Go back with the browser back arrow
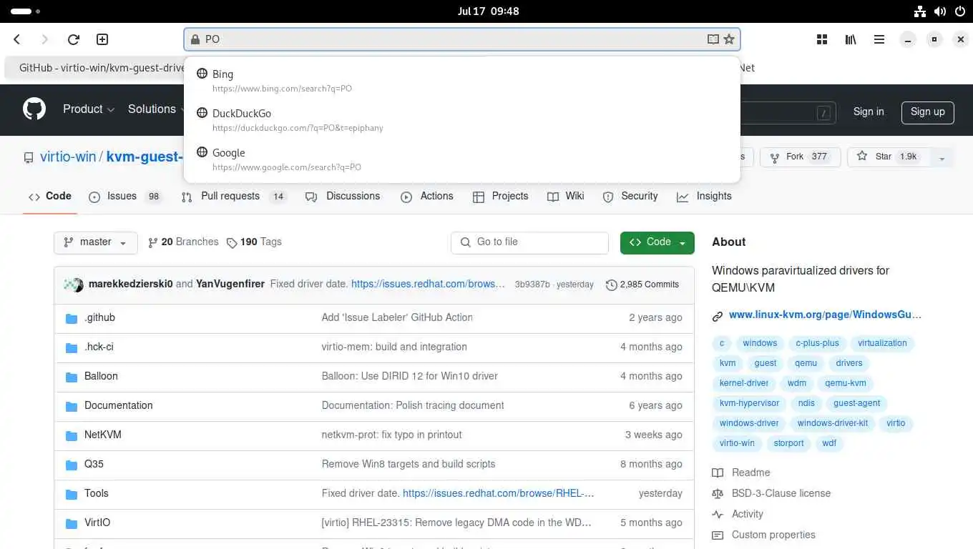Viewport: 973px width, 549px height. (17, 39)
